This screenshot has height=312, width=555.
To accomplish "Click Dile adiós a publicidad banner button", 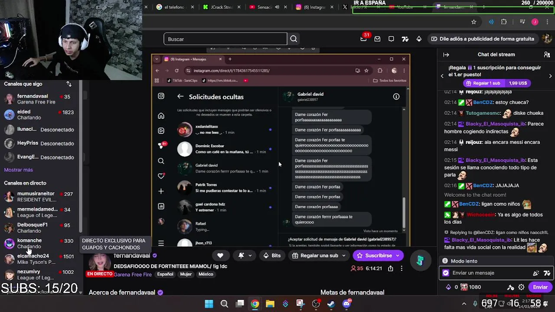I will tap(482, 39).
